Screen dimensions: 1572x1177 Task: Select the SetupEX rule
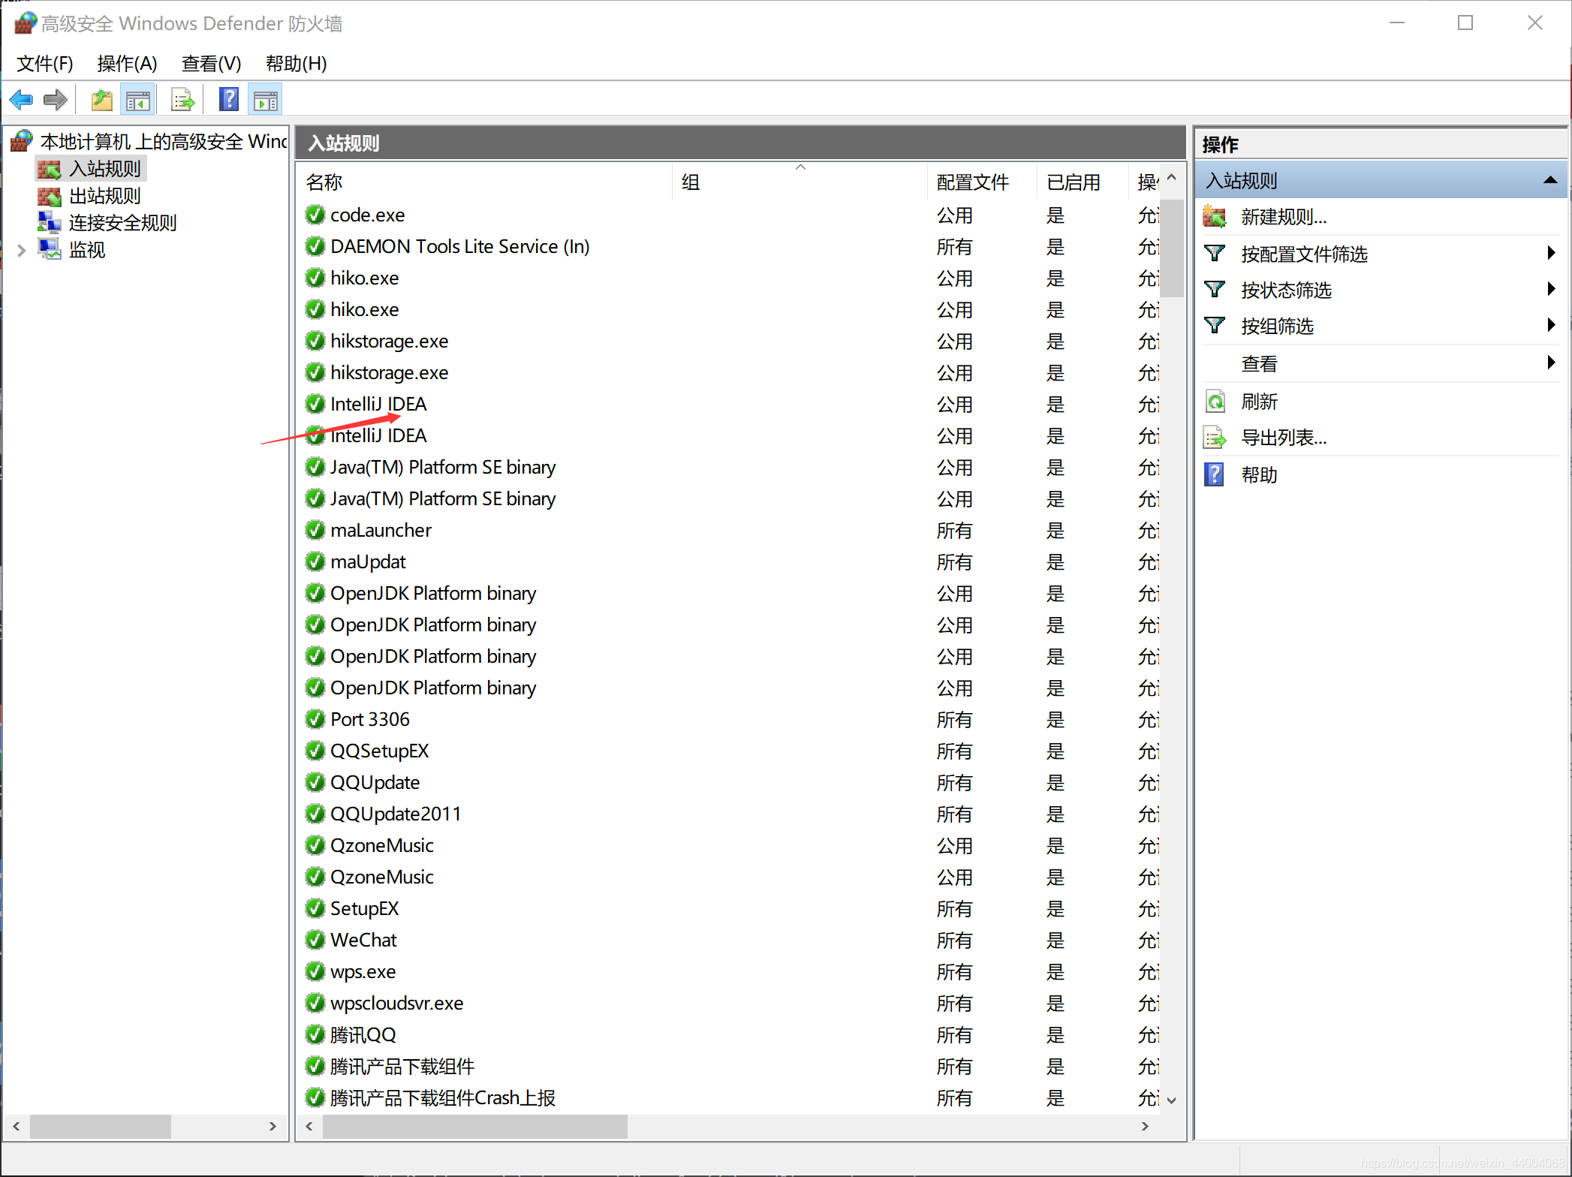(364, 909)
